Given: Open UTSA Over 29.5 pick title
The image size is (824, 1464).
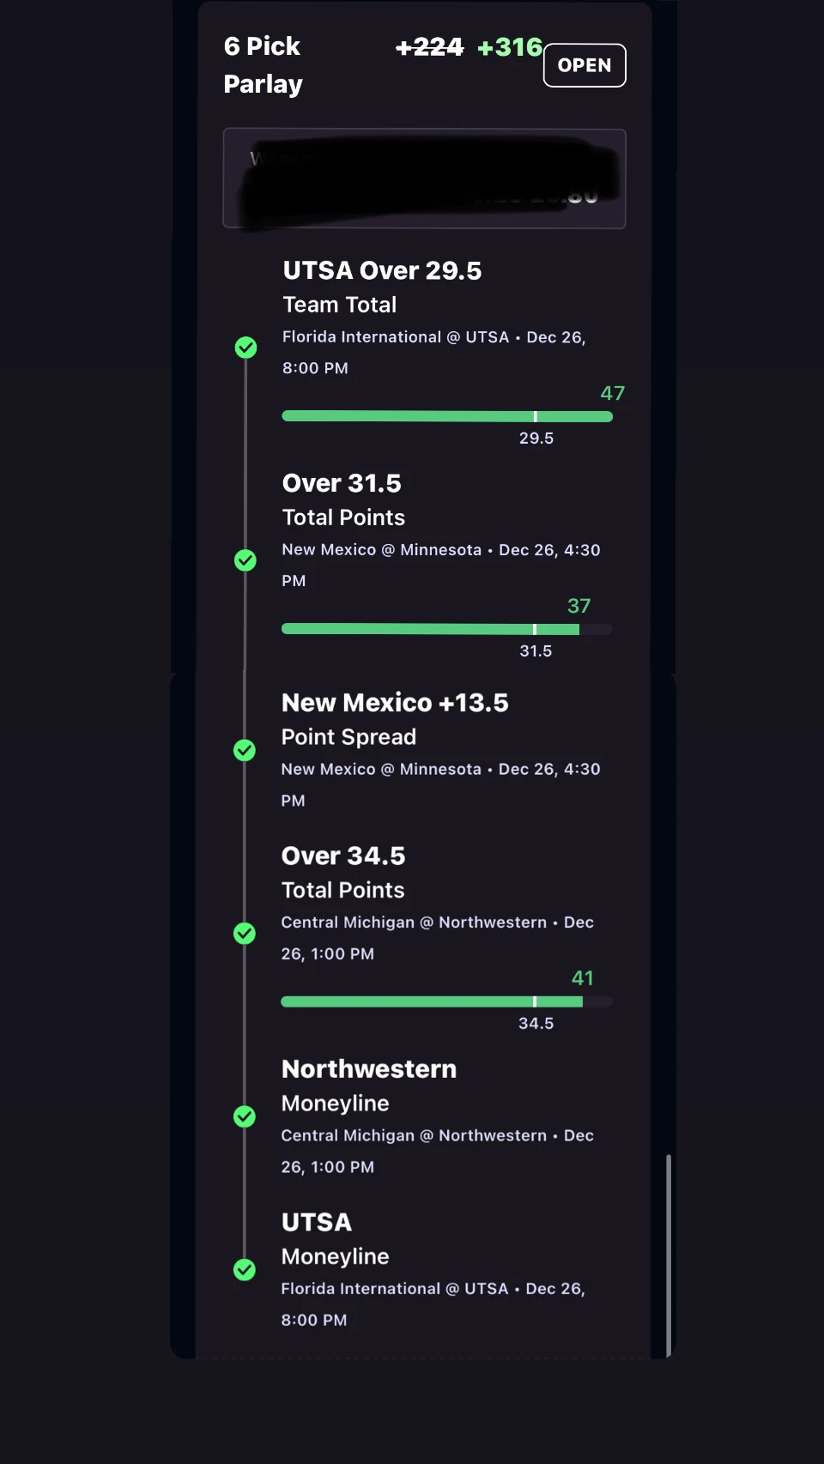Looking at the screenshot, I should [x=382, y=270].
